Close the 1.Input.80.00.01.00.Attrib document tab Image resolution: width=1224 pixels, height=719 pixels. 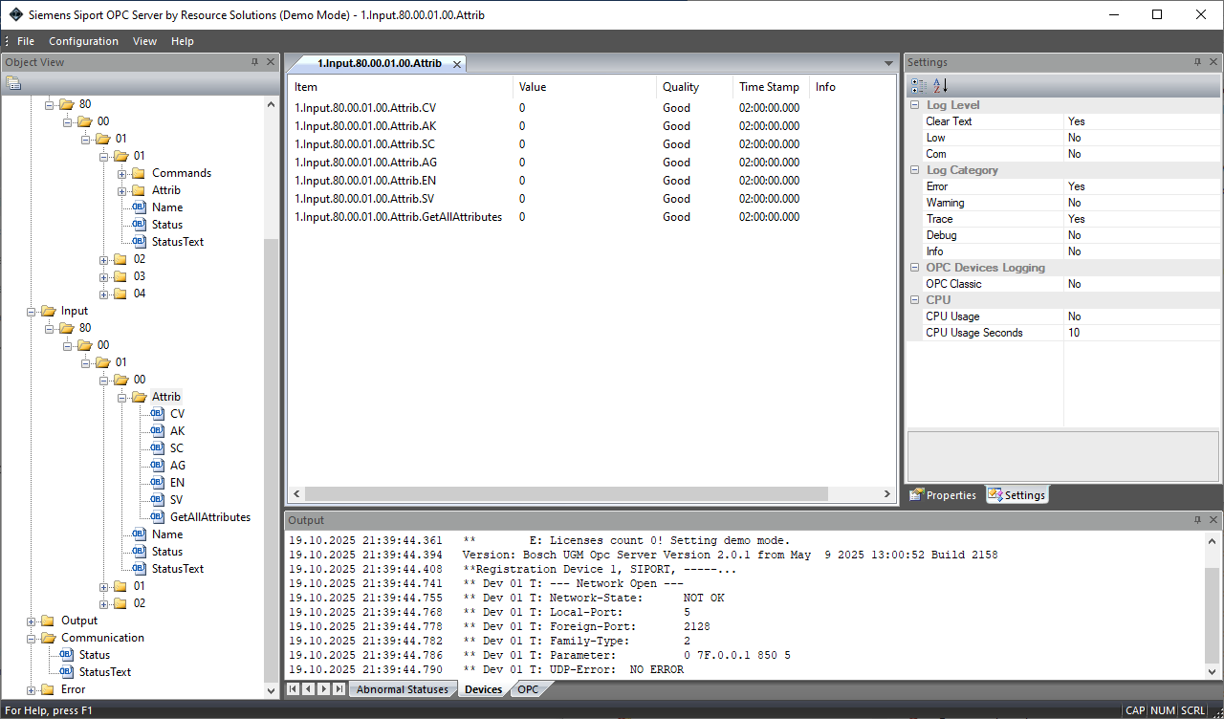click(x=457, y=64)
